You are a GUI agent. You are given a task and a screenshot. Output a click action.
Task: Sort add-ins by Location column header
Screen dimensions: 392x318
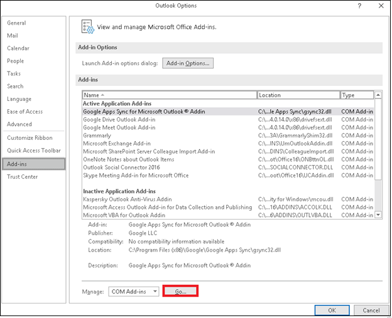coord(297,95)
